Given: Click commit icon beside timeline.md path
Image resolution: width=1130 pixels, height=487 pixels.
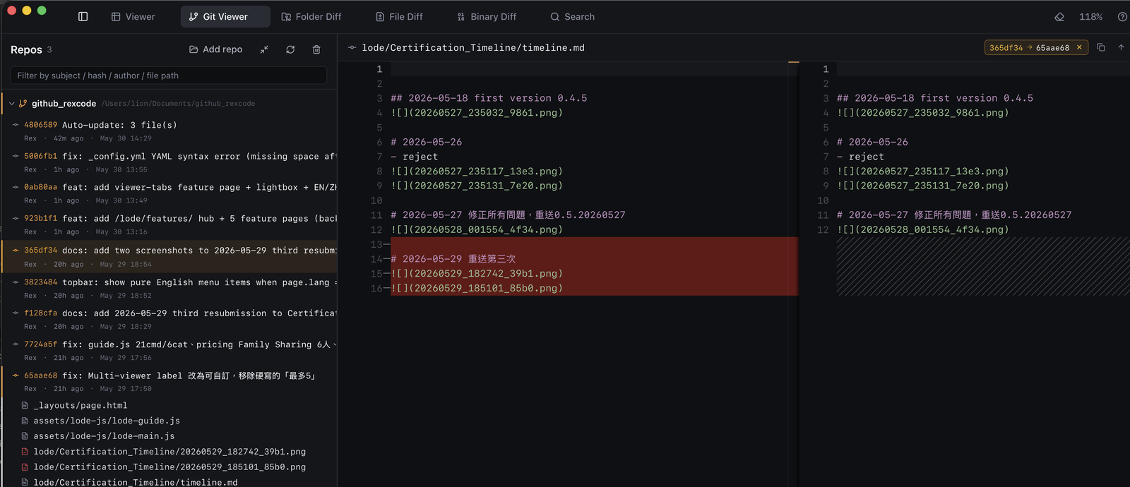Looking at the screenshot, I should [352, 47].
